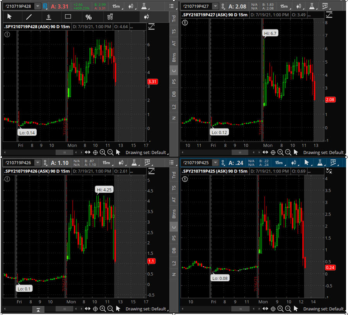Screen dimensions: 348x315
Task: Select the price level drawing tool
Action: pyautogui.click(x=49, y=17)
